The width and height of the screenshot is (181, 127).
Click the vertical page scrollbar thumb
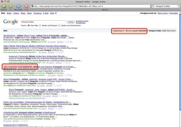pyautogui.click(x=180, y=62)
